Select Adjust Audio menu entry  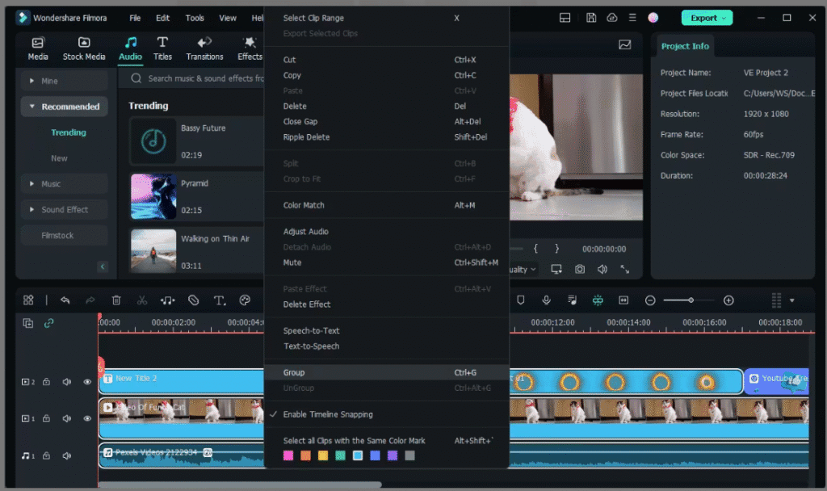pos(387,232)
